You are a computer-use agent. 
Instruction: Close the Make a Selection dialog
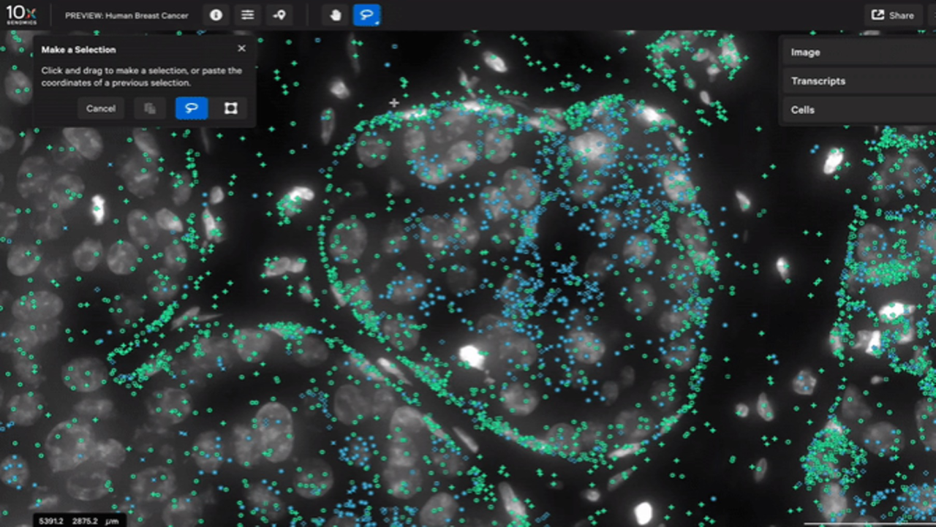click(241, 48)
